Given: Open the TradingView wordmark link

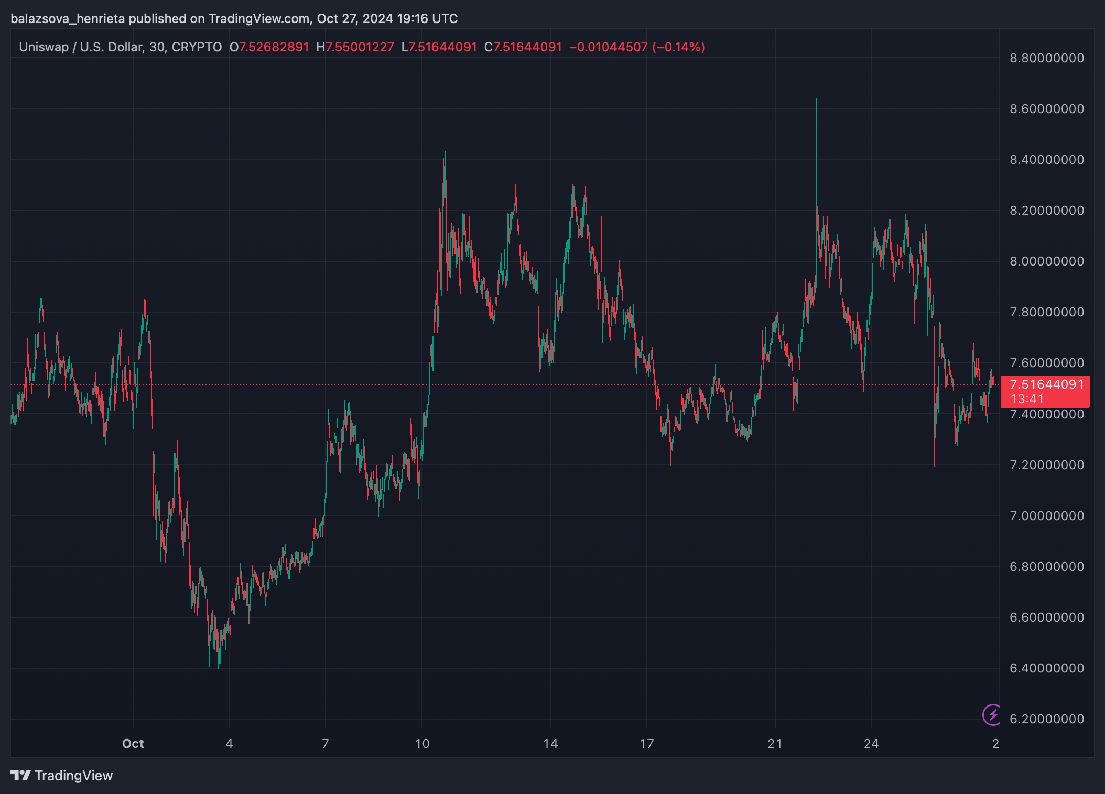Looking at the screenshot, I should (73, 775).
